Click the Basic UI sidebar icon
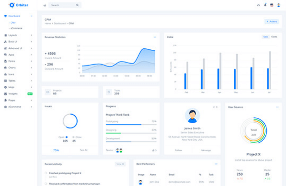The width and height of the screenshot is (286, 186). [x=5, y=42]
